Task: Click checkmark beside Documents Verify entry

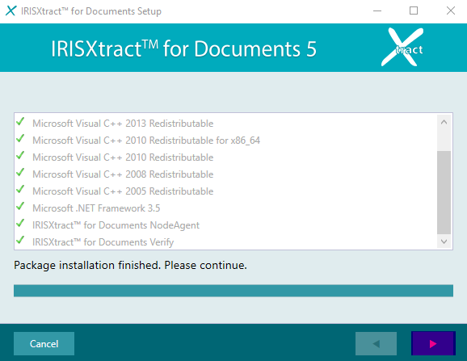Action: (x=20, y=241)
